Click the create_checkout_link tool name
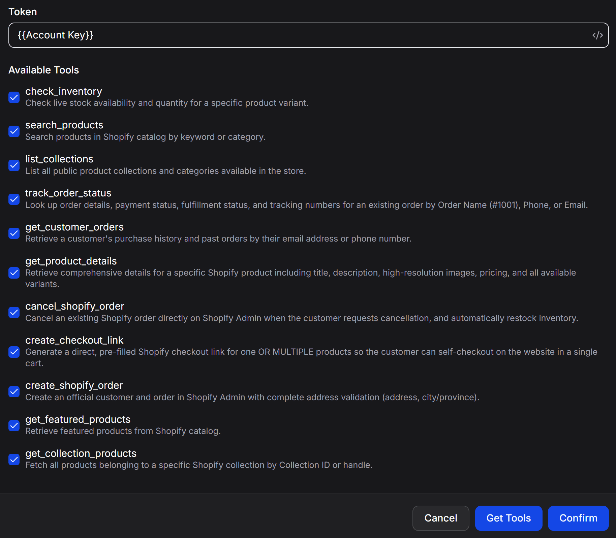This screenshot has width=616, height=538. (74, 340)
